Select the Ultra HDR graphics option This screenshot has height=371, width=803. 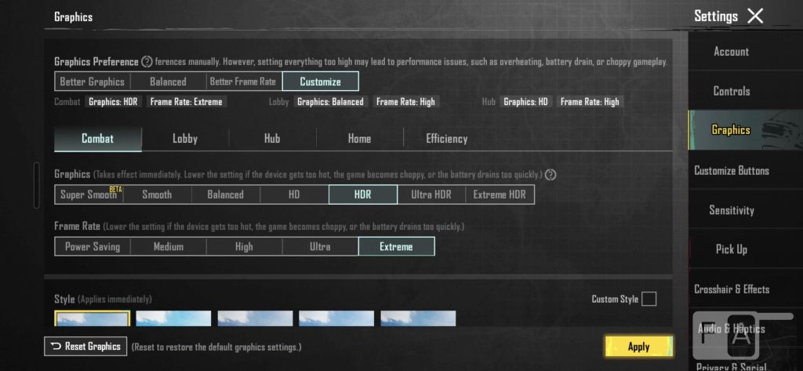coord(431,195)
